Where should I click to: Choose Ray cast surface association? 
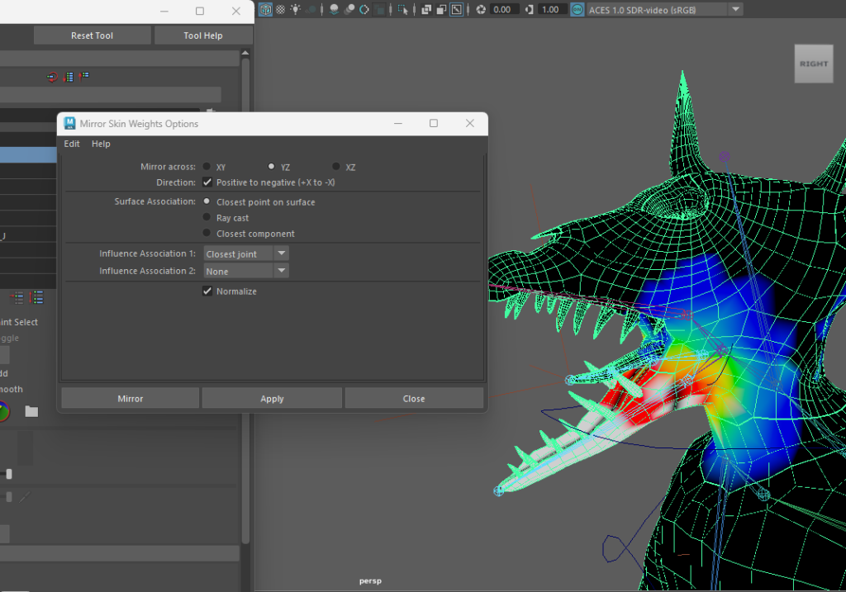pos(207,218)
